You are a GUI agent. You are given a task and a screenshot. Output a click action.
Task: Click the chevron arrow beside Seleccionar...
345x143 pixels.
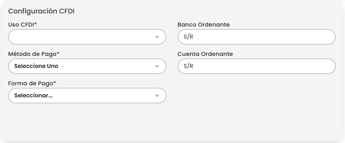[157, 96]
